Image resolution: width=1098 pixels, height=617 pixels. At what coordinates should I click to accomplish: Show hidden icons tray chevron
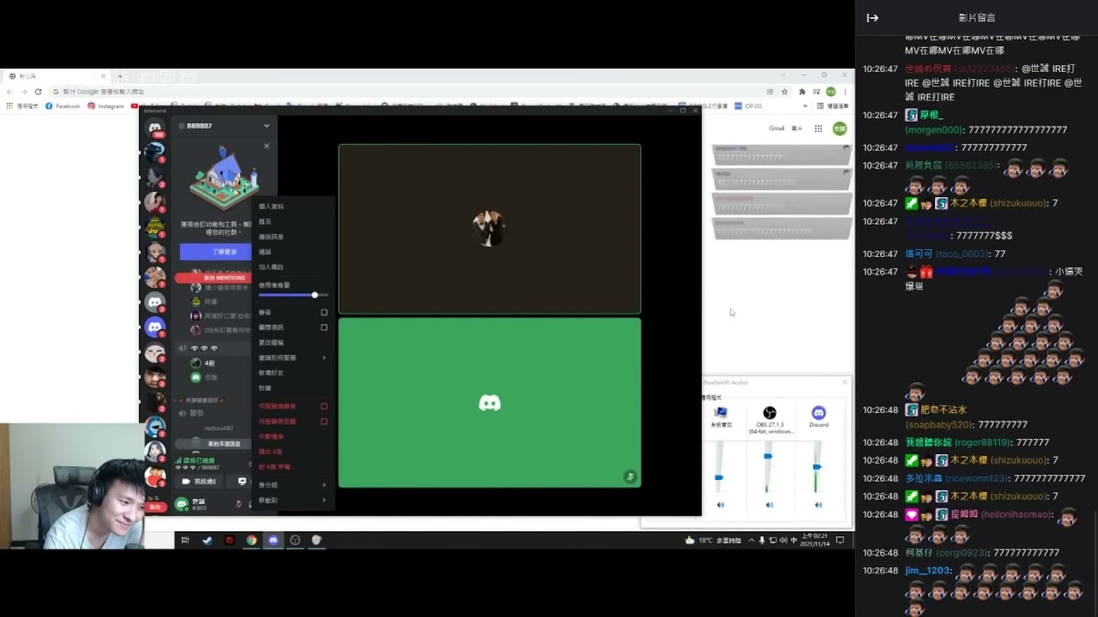click(751, 540)
